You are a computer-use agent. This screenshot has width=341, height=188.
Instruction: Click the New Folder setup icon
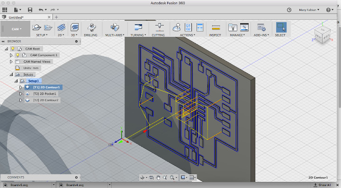[x=48, y=27]
